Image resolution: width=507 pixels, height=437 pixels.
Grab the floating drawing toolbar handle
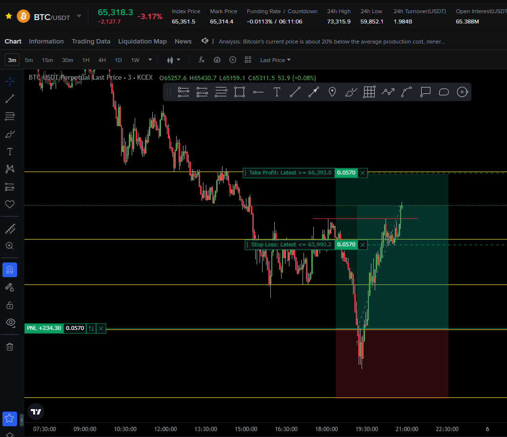coord(168,92)
